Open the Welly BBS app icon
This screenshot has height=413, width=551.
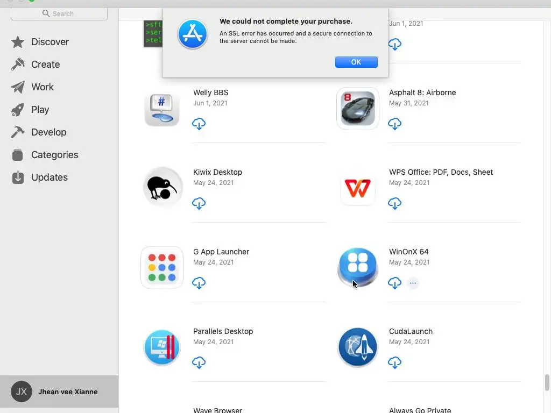pos(162,109)
